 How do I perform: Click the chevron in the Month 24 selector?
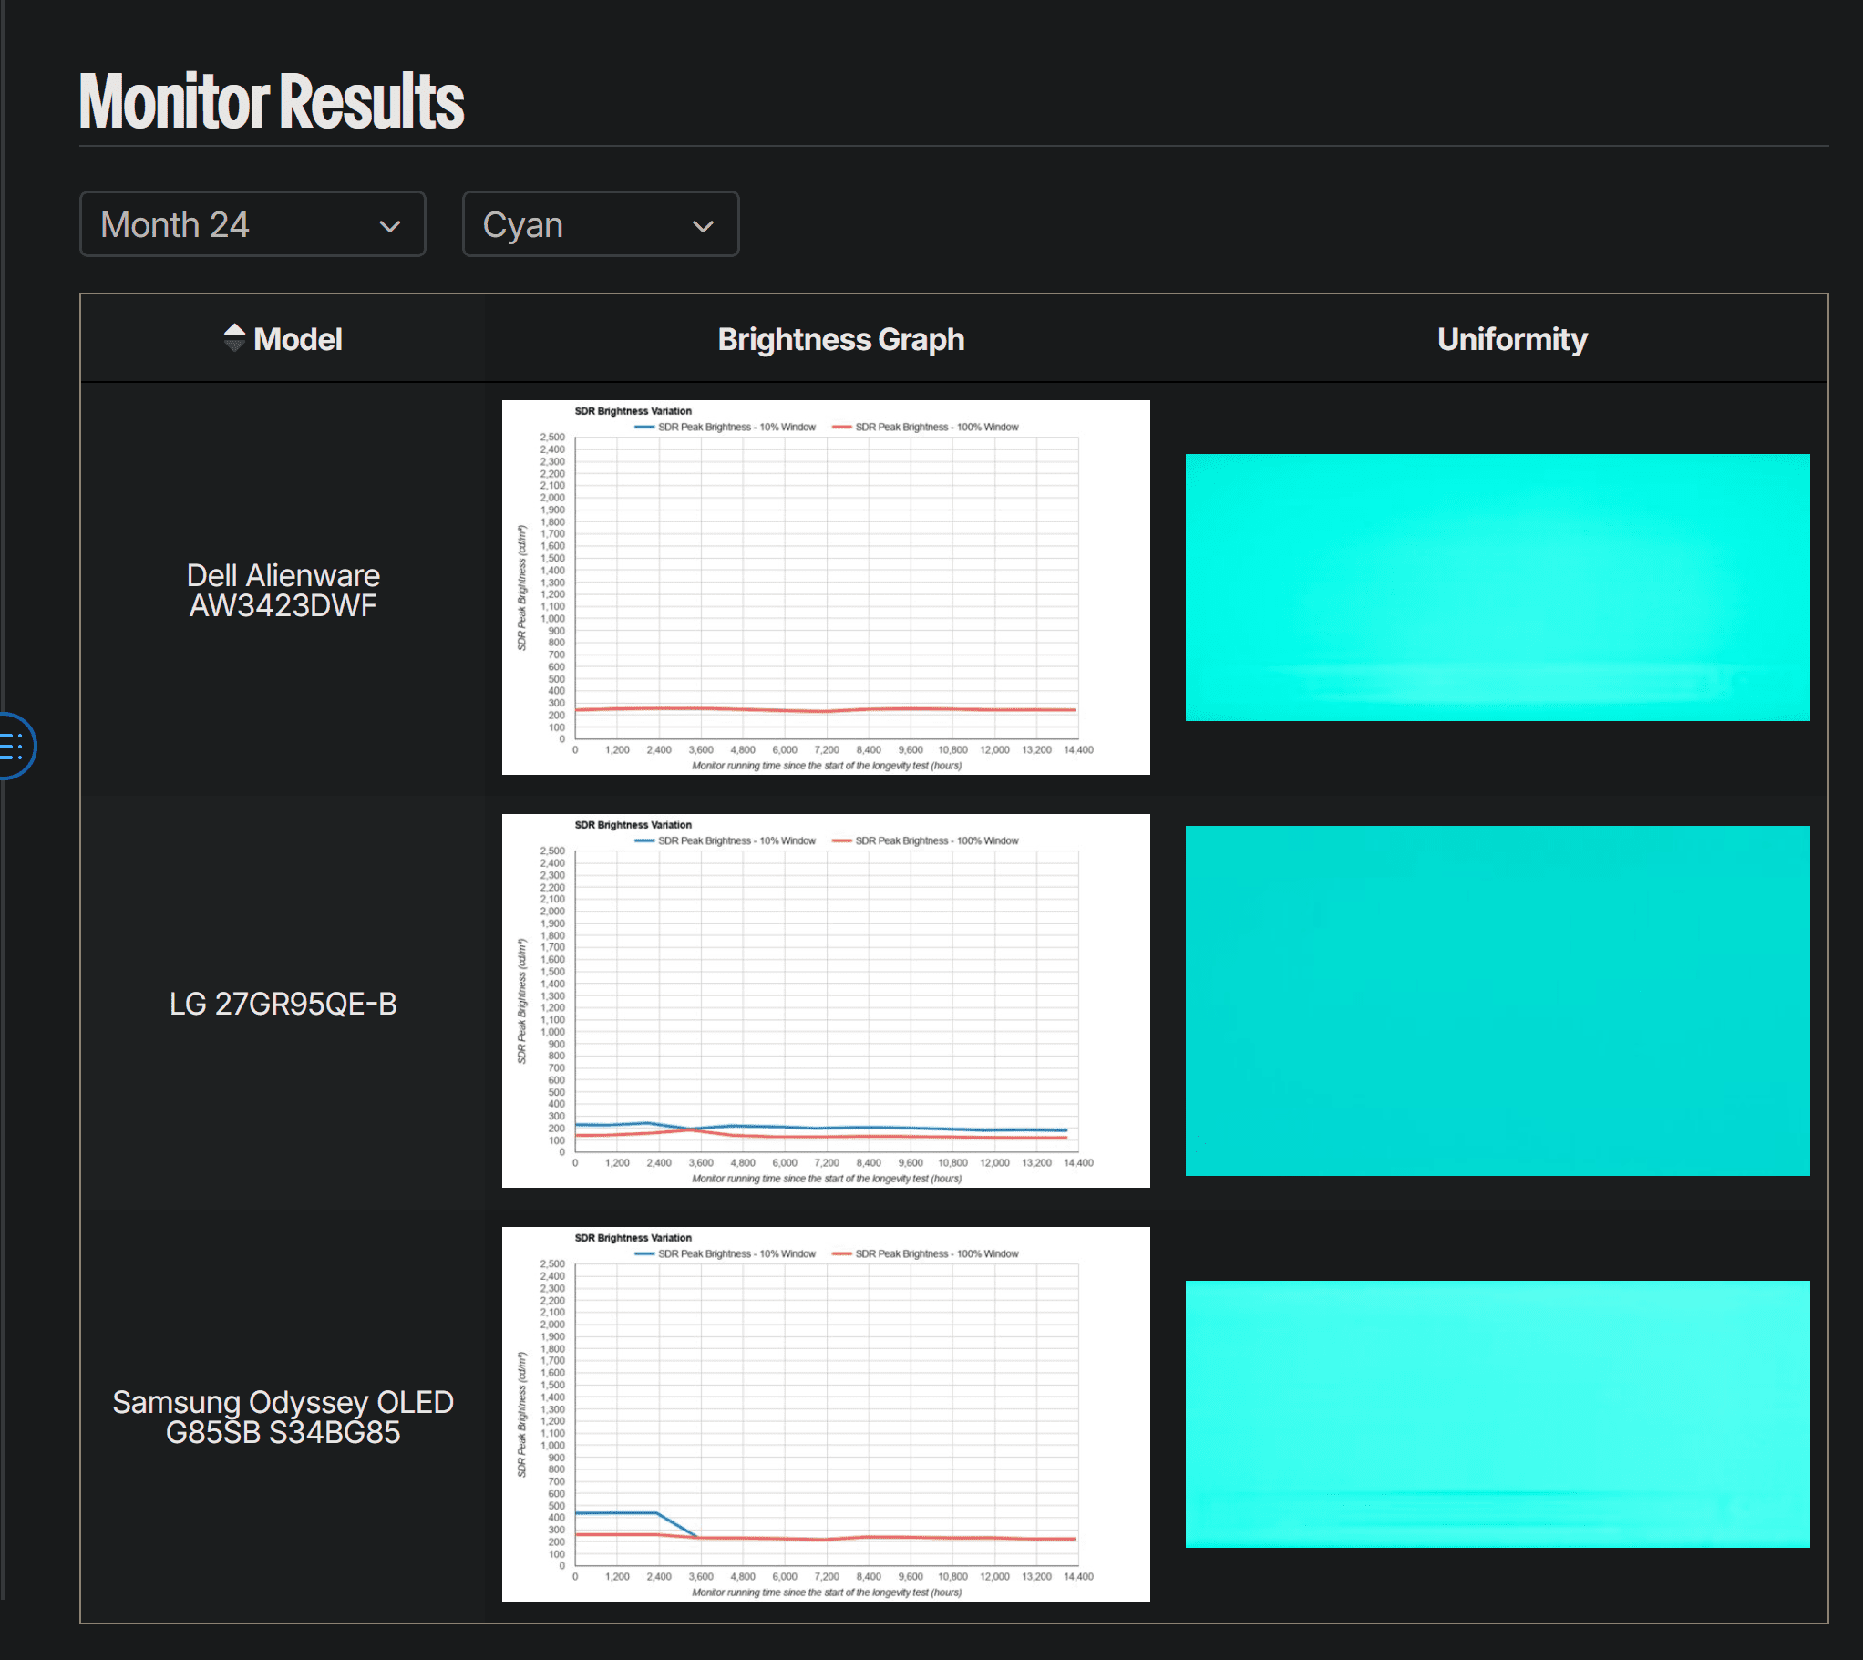click(x=390, y=226)
